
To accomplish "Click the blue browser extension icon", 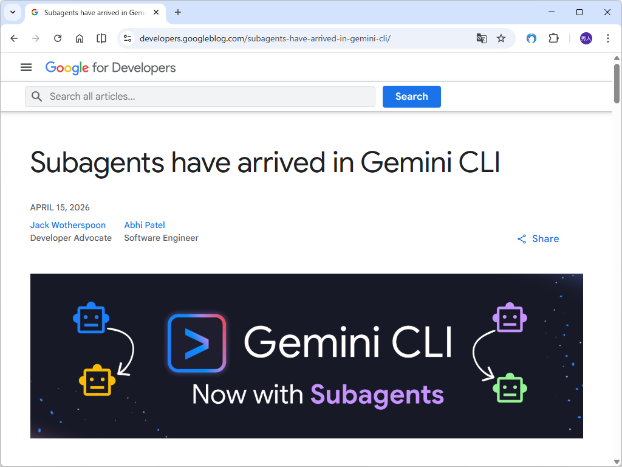I will click(531, 38).
